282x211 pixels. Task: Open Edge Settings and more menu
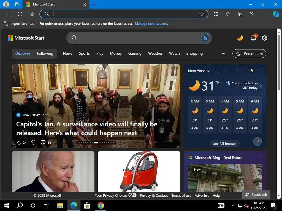(264, 14)
